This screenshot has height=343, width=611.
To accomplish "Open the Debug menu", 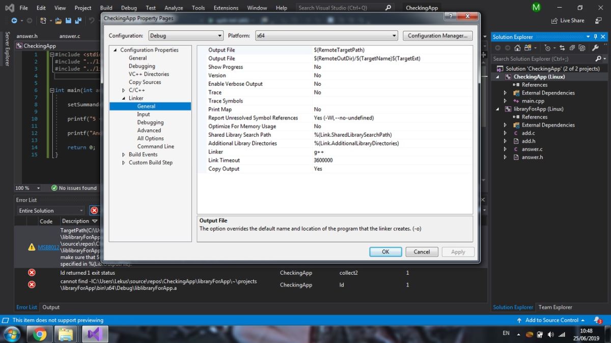I will (129, 8).
